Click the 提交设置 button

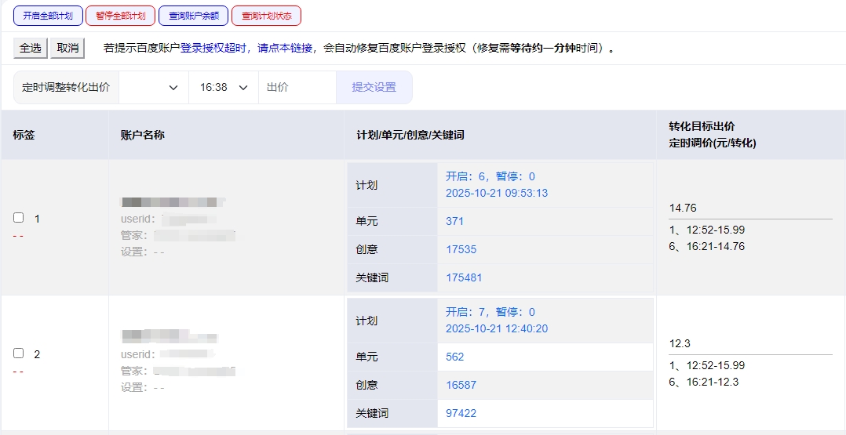(374, 88)
